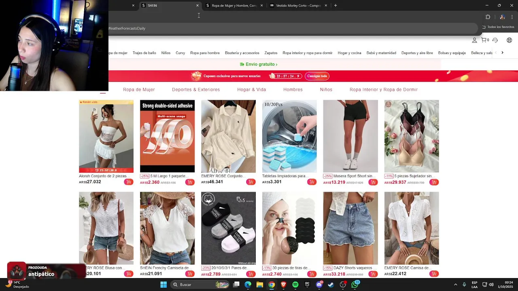Viewport: 518px width, 291px height.
Task: Open taskbar volume control
Action: 491,285
